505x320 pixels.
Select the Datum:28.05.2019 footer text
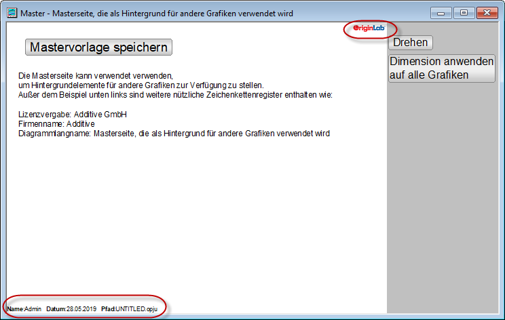click(71, 309)
